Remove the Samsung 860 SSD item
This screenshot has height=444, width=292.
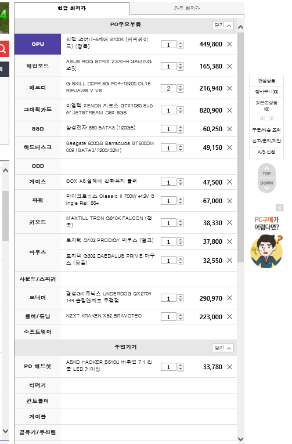coord(230,129)
